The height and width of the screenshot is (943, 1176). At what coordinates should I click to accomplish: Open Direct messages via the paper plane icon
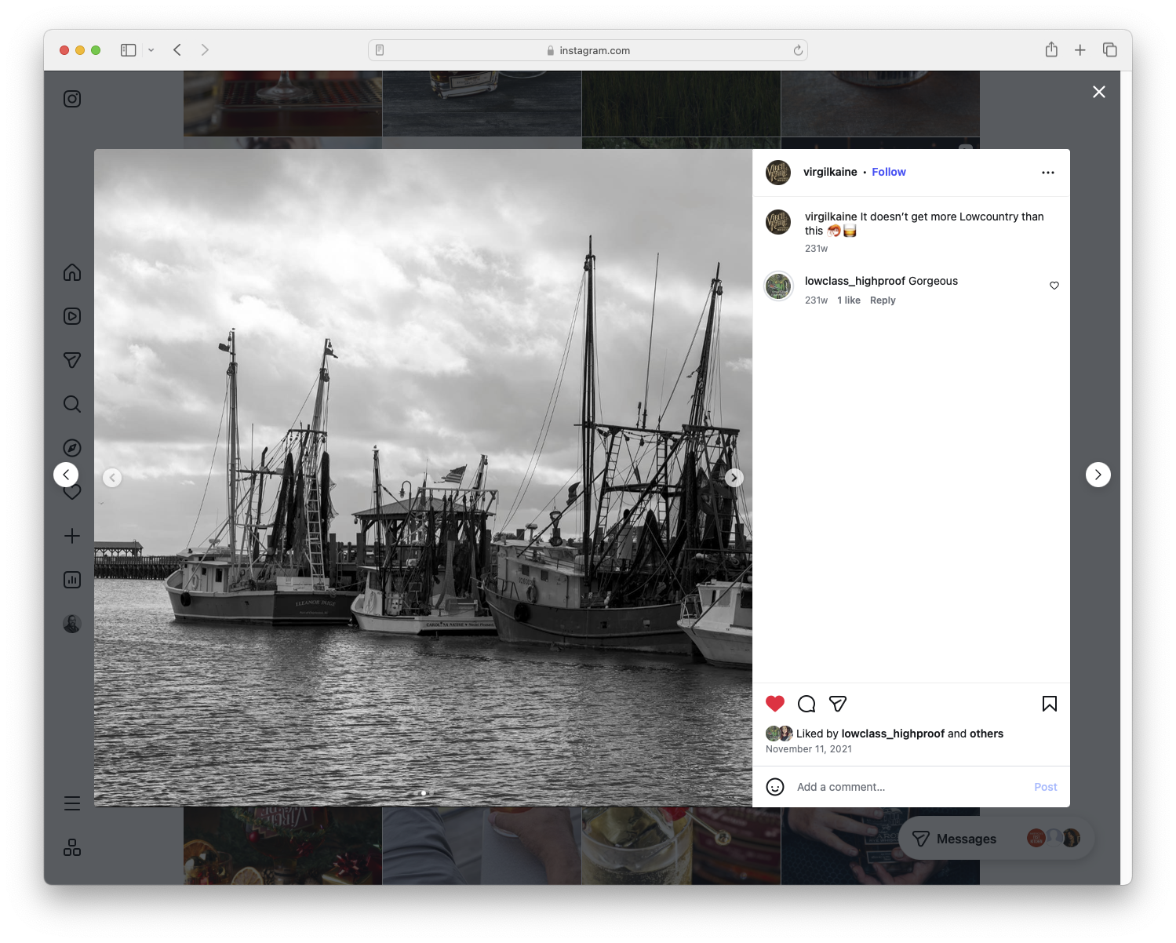point(71,359)
